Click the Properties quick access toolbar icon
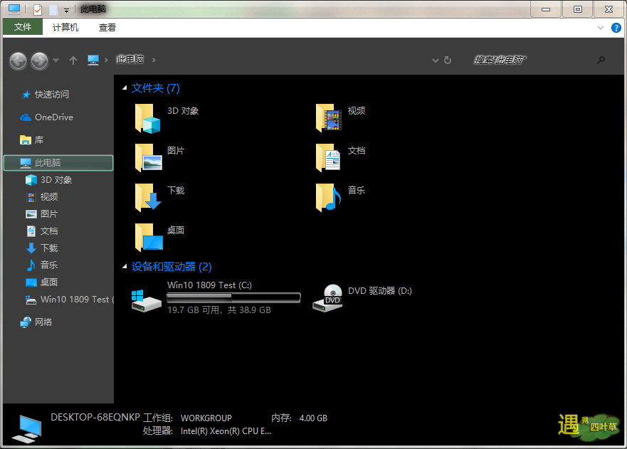 37,9
